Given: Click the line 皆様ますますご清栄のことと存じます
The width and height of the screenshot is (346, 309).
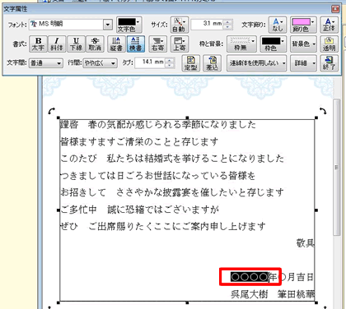Looking at the screenshot, I should click(139, 142).
